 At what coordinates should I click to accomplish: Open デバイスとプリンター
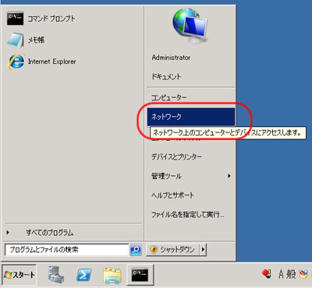click(x=176, y=156)
